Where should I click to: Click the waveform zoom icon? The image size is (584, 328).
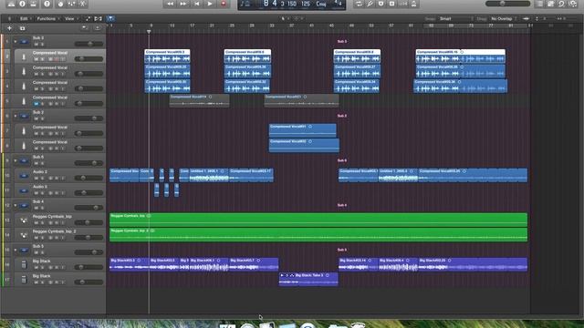pyautogui.click(x=526, y=18)
